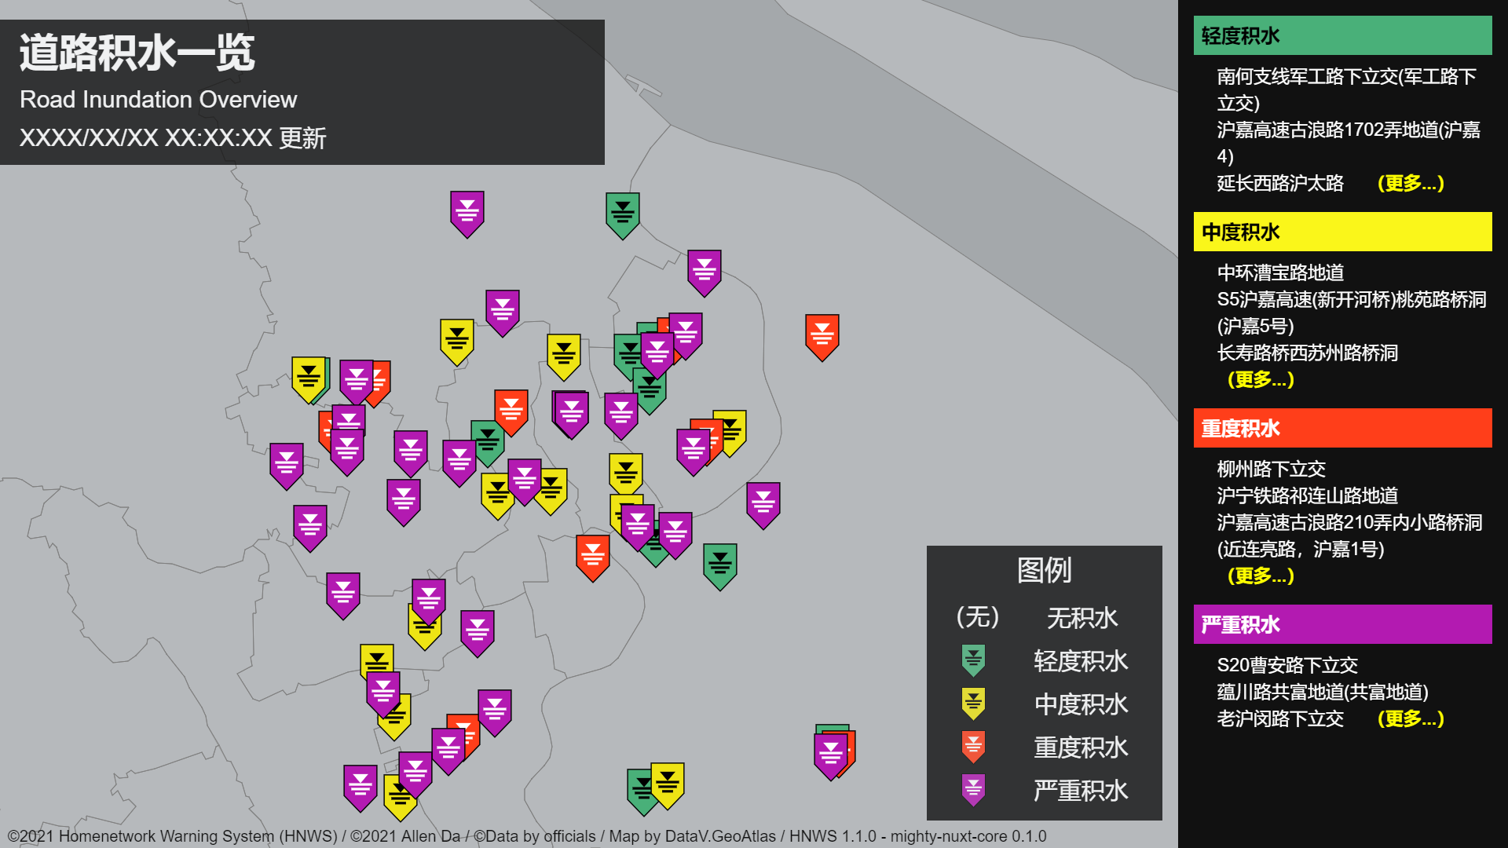Click the topmost purple severe flooding marker
The image size is (1508, 848).
click(467, 213)
